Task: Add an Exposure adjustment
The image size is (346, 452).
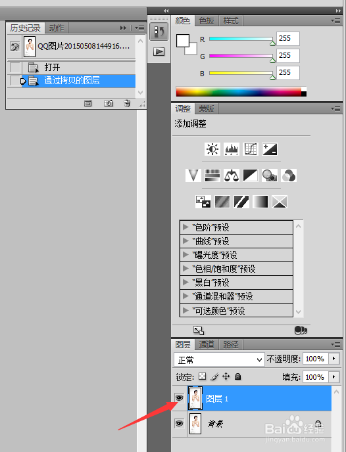Action: [x=270, y=149]
